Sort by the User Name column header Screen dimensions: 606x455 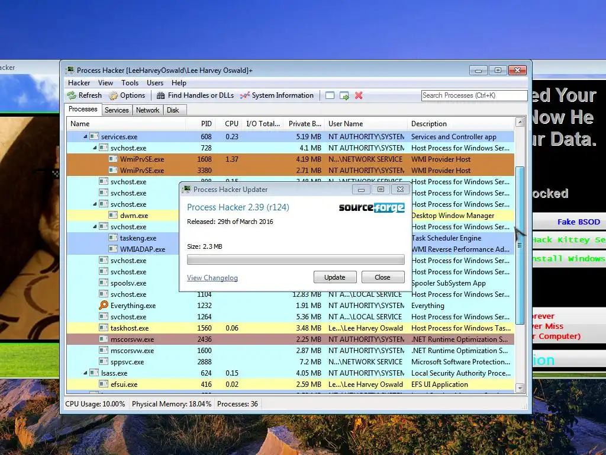[366, 124]
